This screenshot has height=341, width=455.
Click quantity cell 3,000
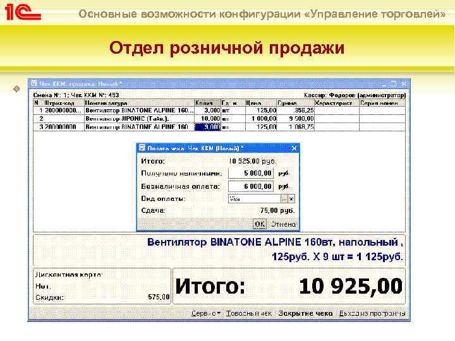click(208, 111)
